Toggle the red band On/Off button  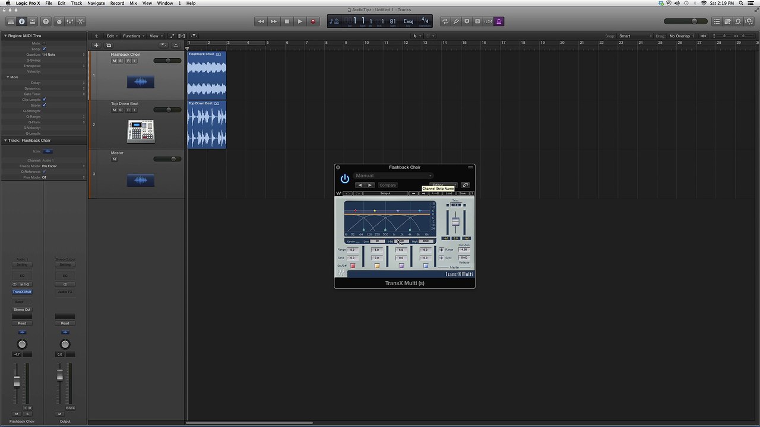353,266
